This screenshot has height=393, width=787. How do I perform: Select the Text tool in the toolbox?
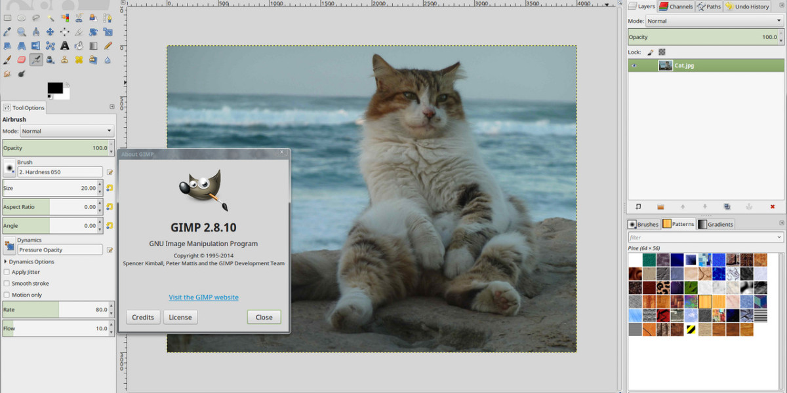pyautogui.click(x=65, y=46)
